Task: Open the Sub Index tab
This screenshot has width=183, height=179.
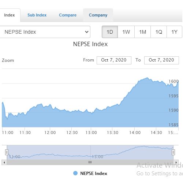Action: [37, 15]
